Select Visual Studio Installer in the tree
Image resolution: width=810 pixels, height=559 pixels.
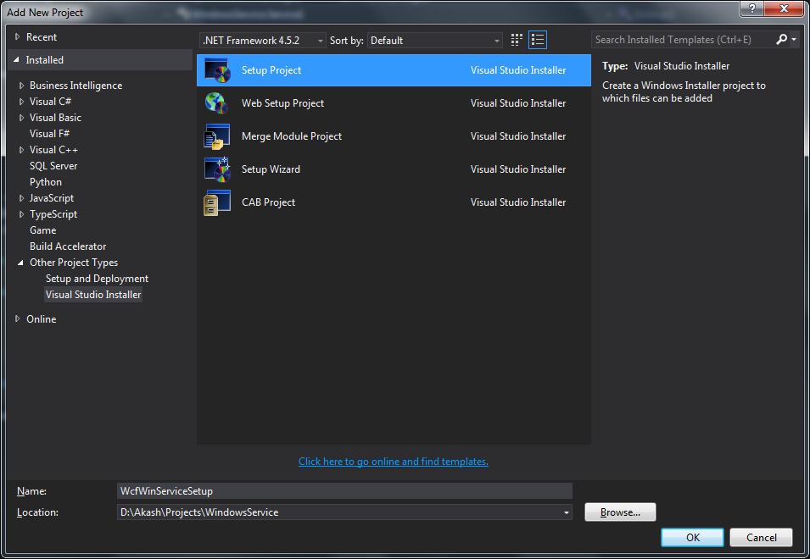tap(93, 294)
